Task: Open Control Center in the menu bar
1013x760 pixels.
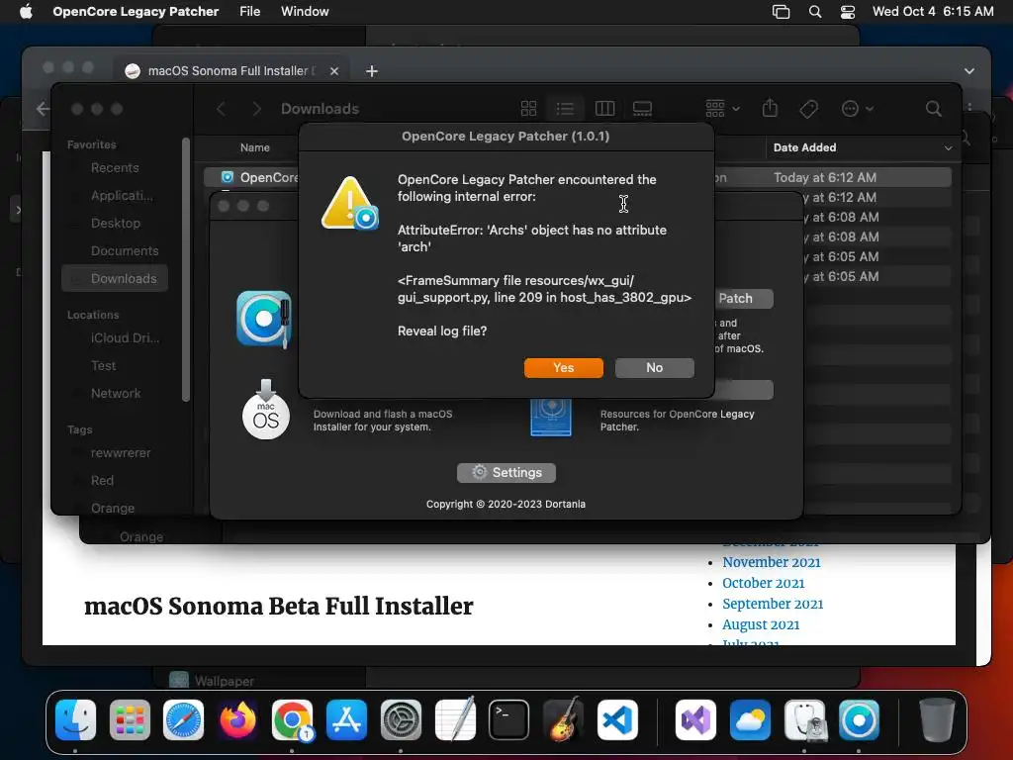Action: [x=848, y=12]
